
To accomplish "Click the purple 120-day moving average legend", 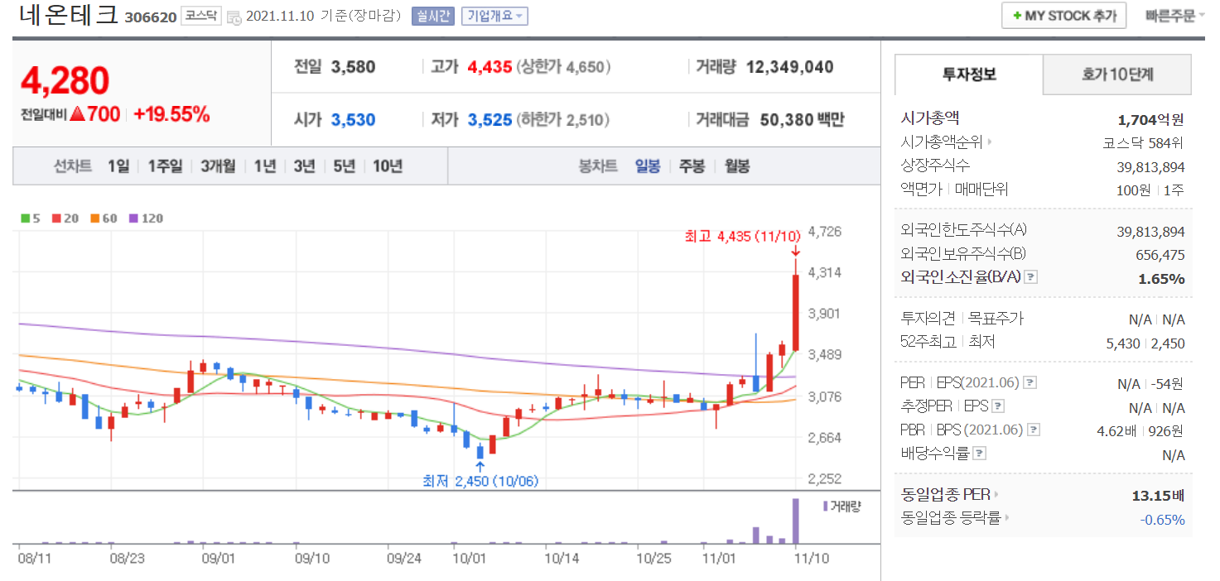I will pos(146,218).
